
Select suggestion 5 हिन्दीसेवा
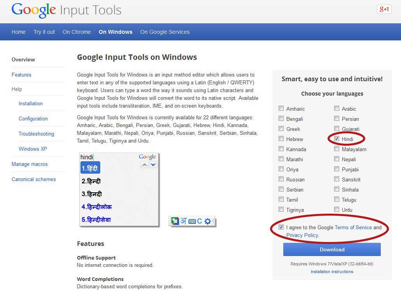pos(96,220)
